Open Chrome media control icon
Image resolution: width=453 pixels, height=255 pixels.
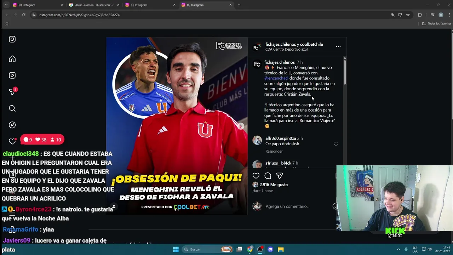click(432, 15)
